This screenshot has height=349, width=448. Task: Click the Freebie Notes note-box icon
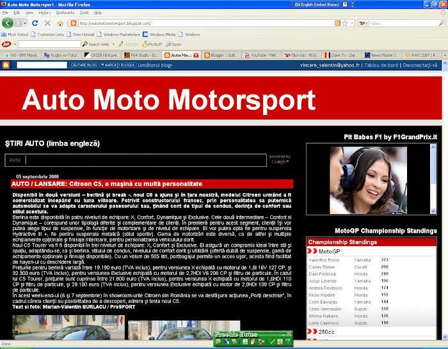[x=253, y=341]
